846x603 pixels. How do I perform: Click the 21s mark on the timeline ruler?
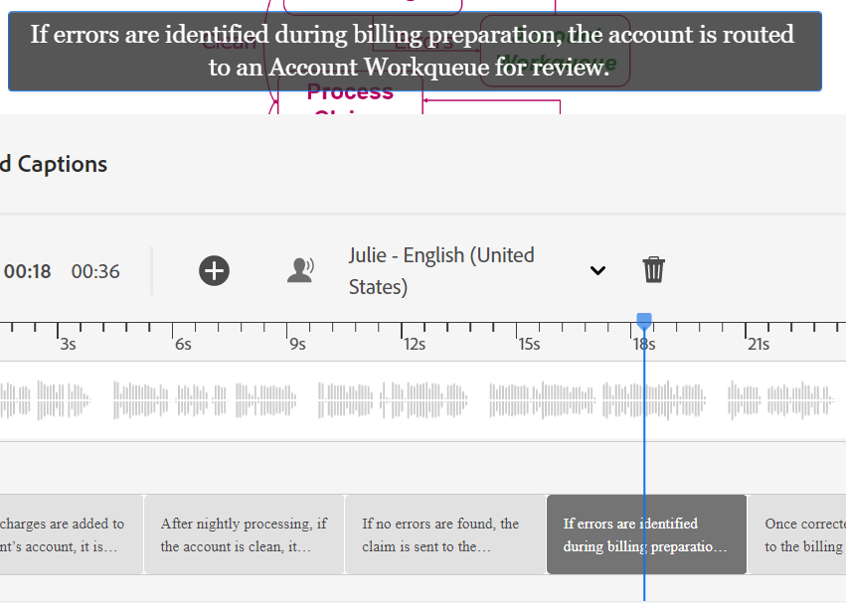(759, 344)
